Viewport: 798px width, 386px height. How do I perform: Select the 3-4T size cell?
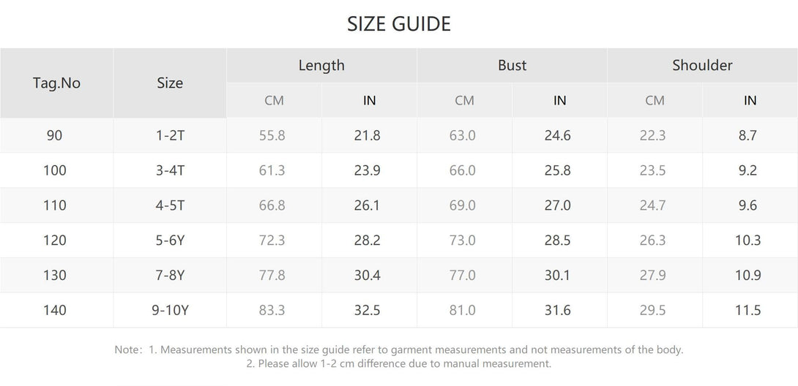pyautogui.click(x=170, y=170)
